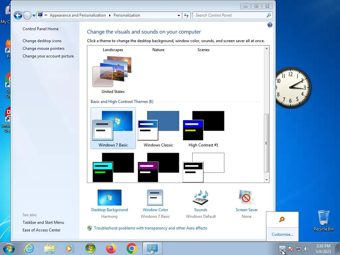Click the Screen Saver link
Screen dimensions: 340x255
point(247,210)
